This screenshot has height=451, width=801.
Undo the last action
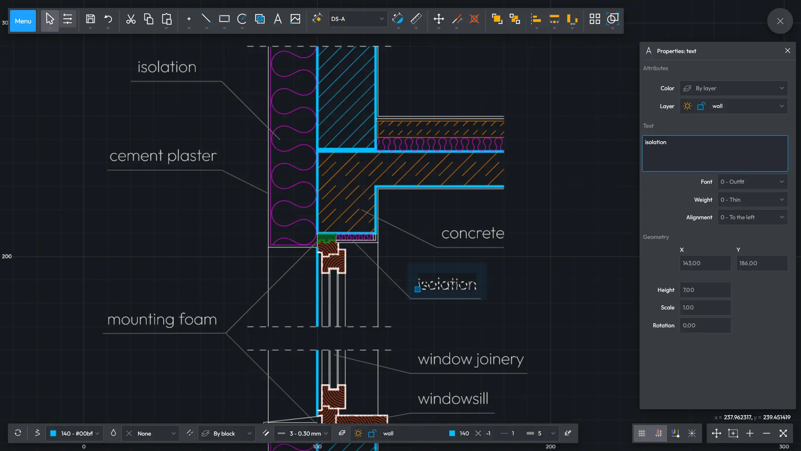[108, 19]
